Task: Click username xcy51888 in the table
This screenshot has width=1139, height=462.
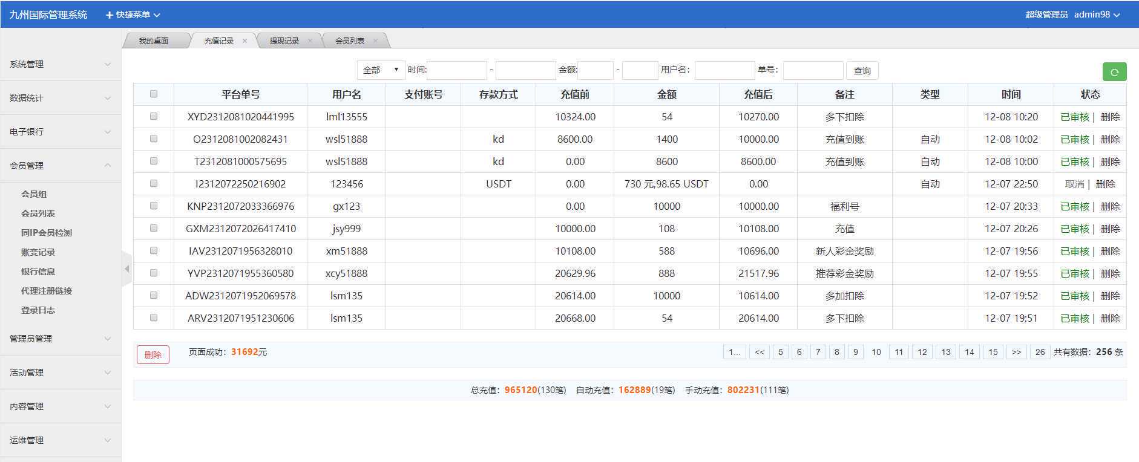Action: [x=346, y=273]
